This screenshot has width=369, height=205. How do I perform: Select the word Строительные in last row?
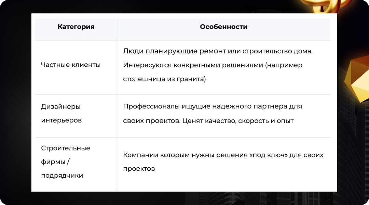(x=66, y=148)
